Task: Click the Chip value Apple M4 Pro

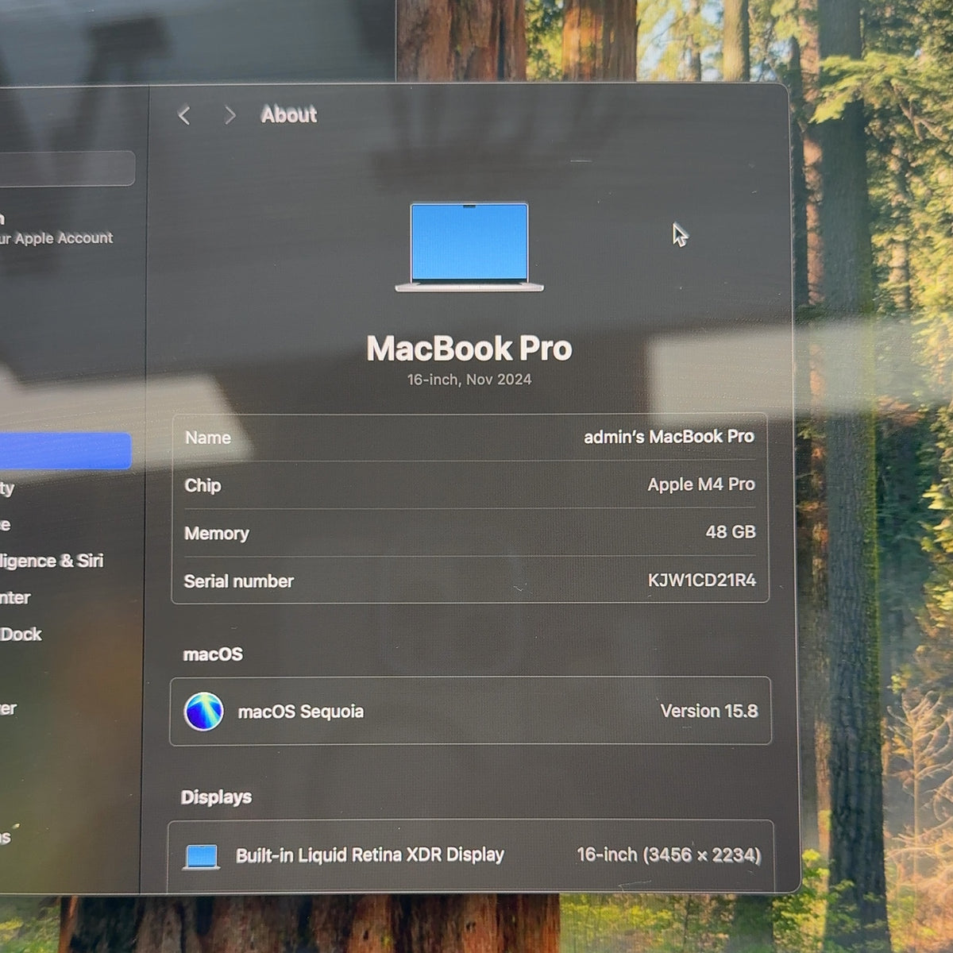Action: pyautogui.click(x=701, y=484)
